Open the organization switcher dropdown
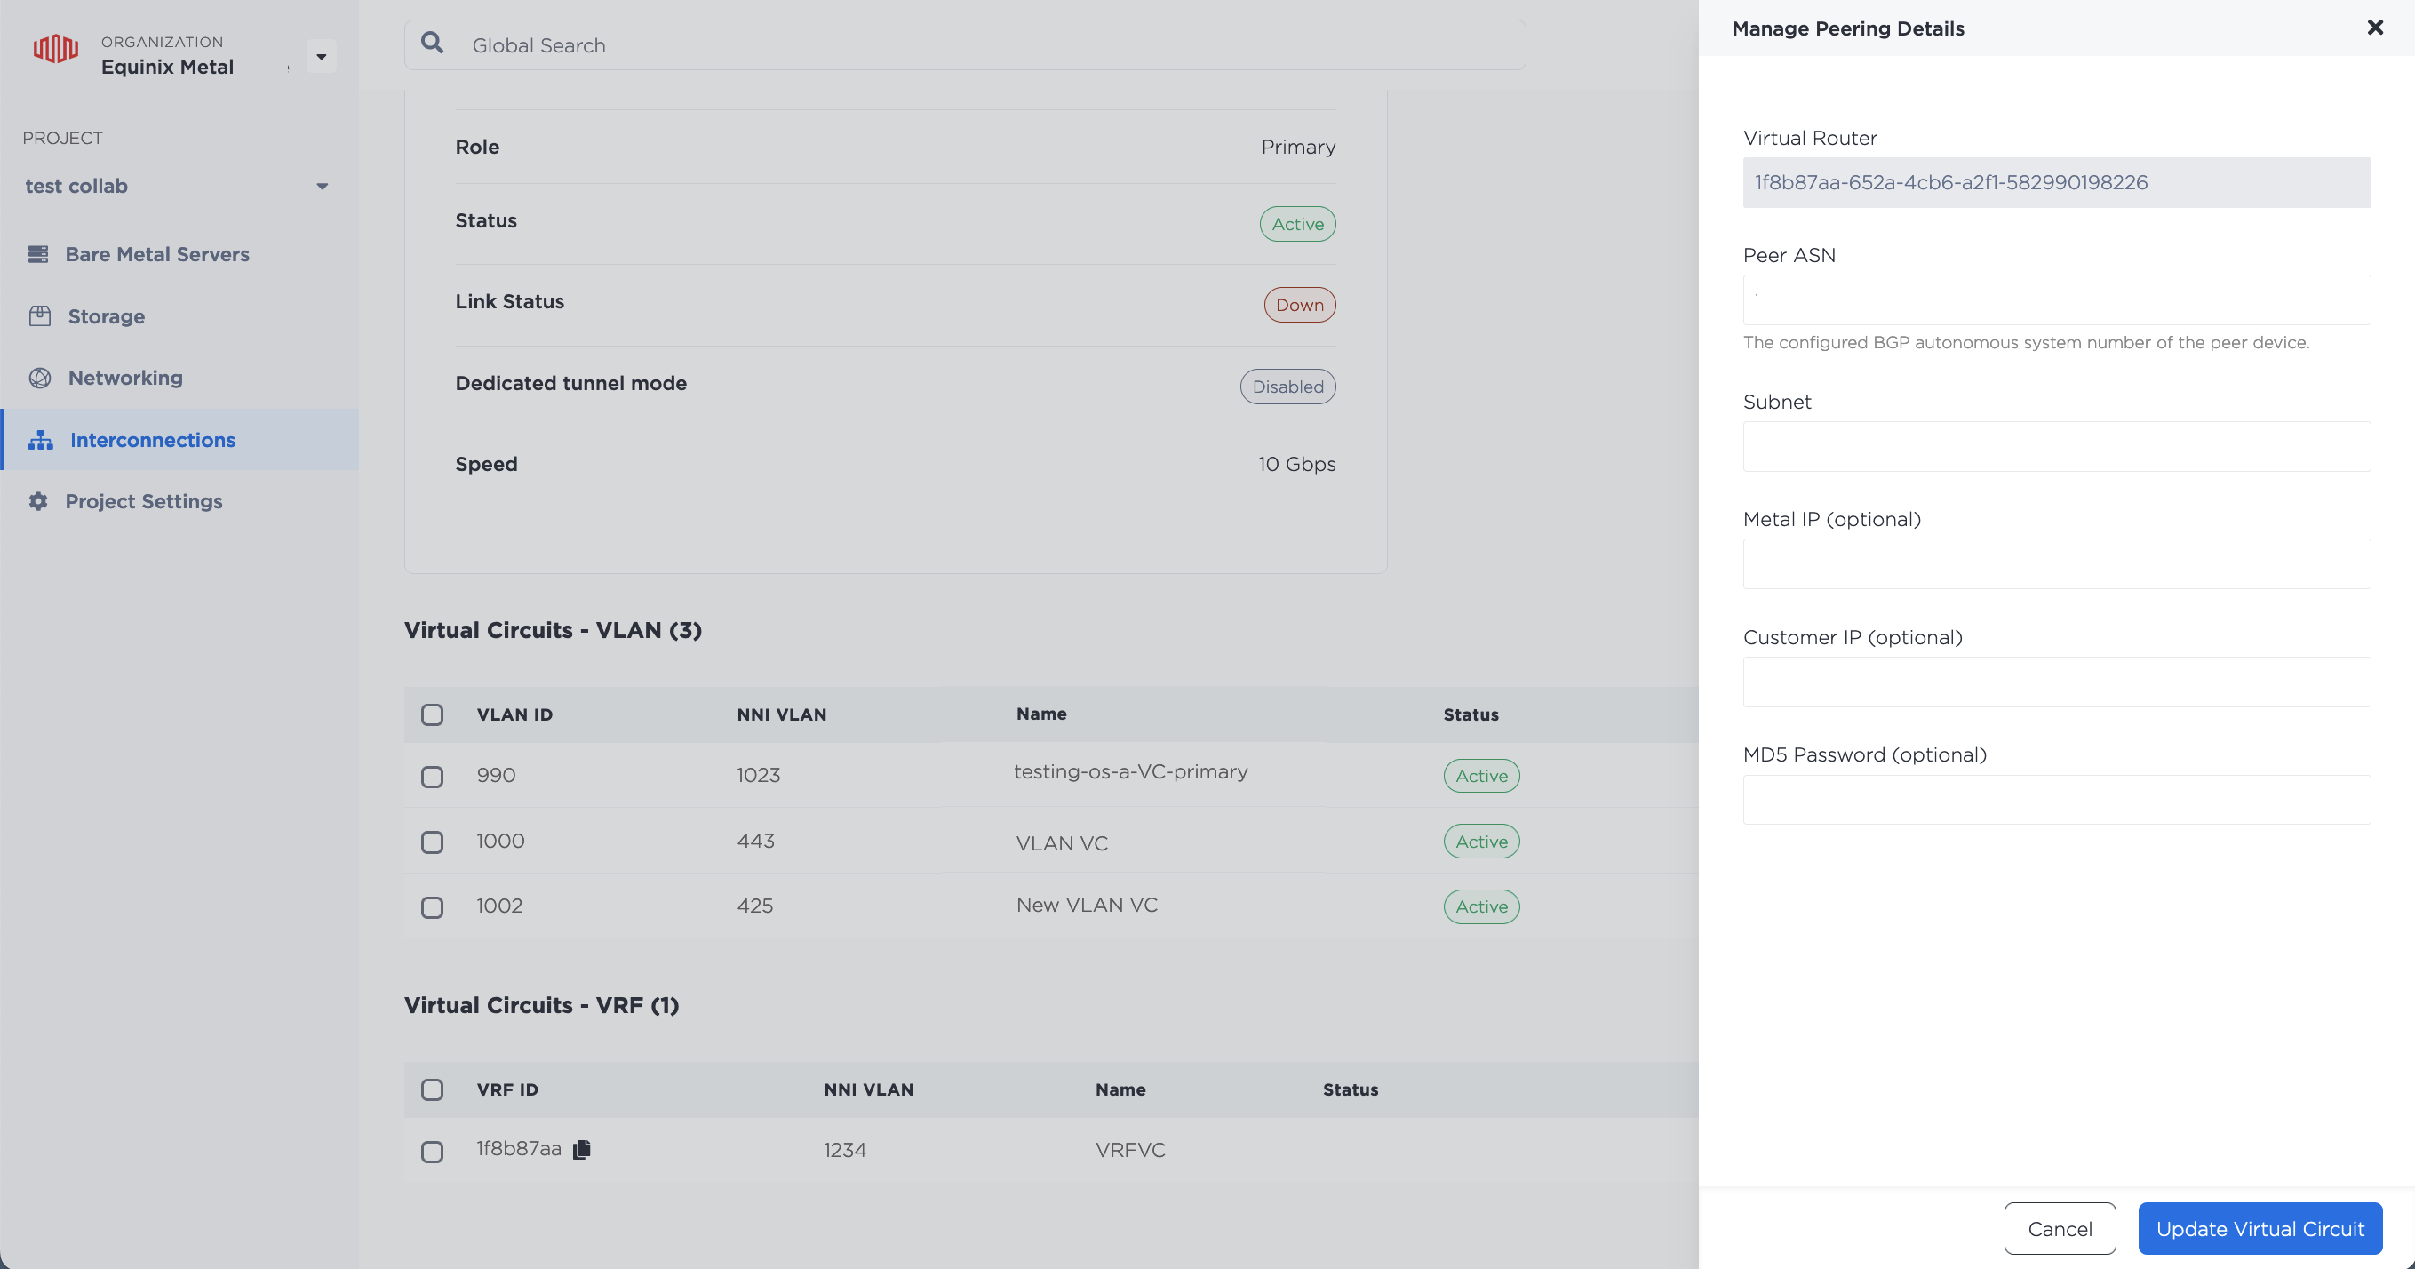The height and width of the screenshot is (1269, 2415). pos(321,56)
